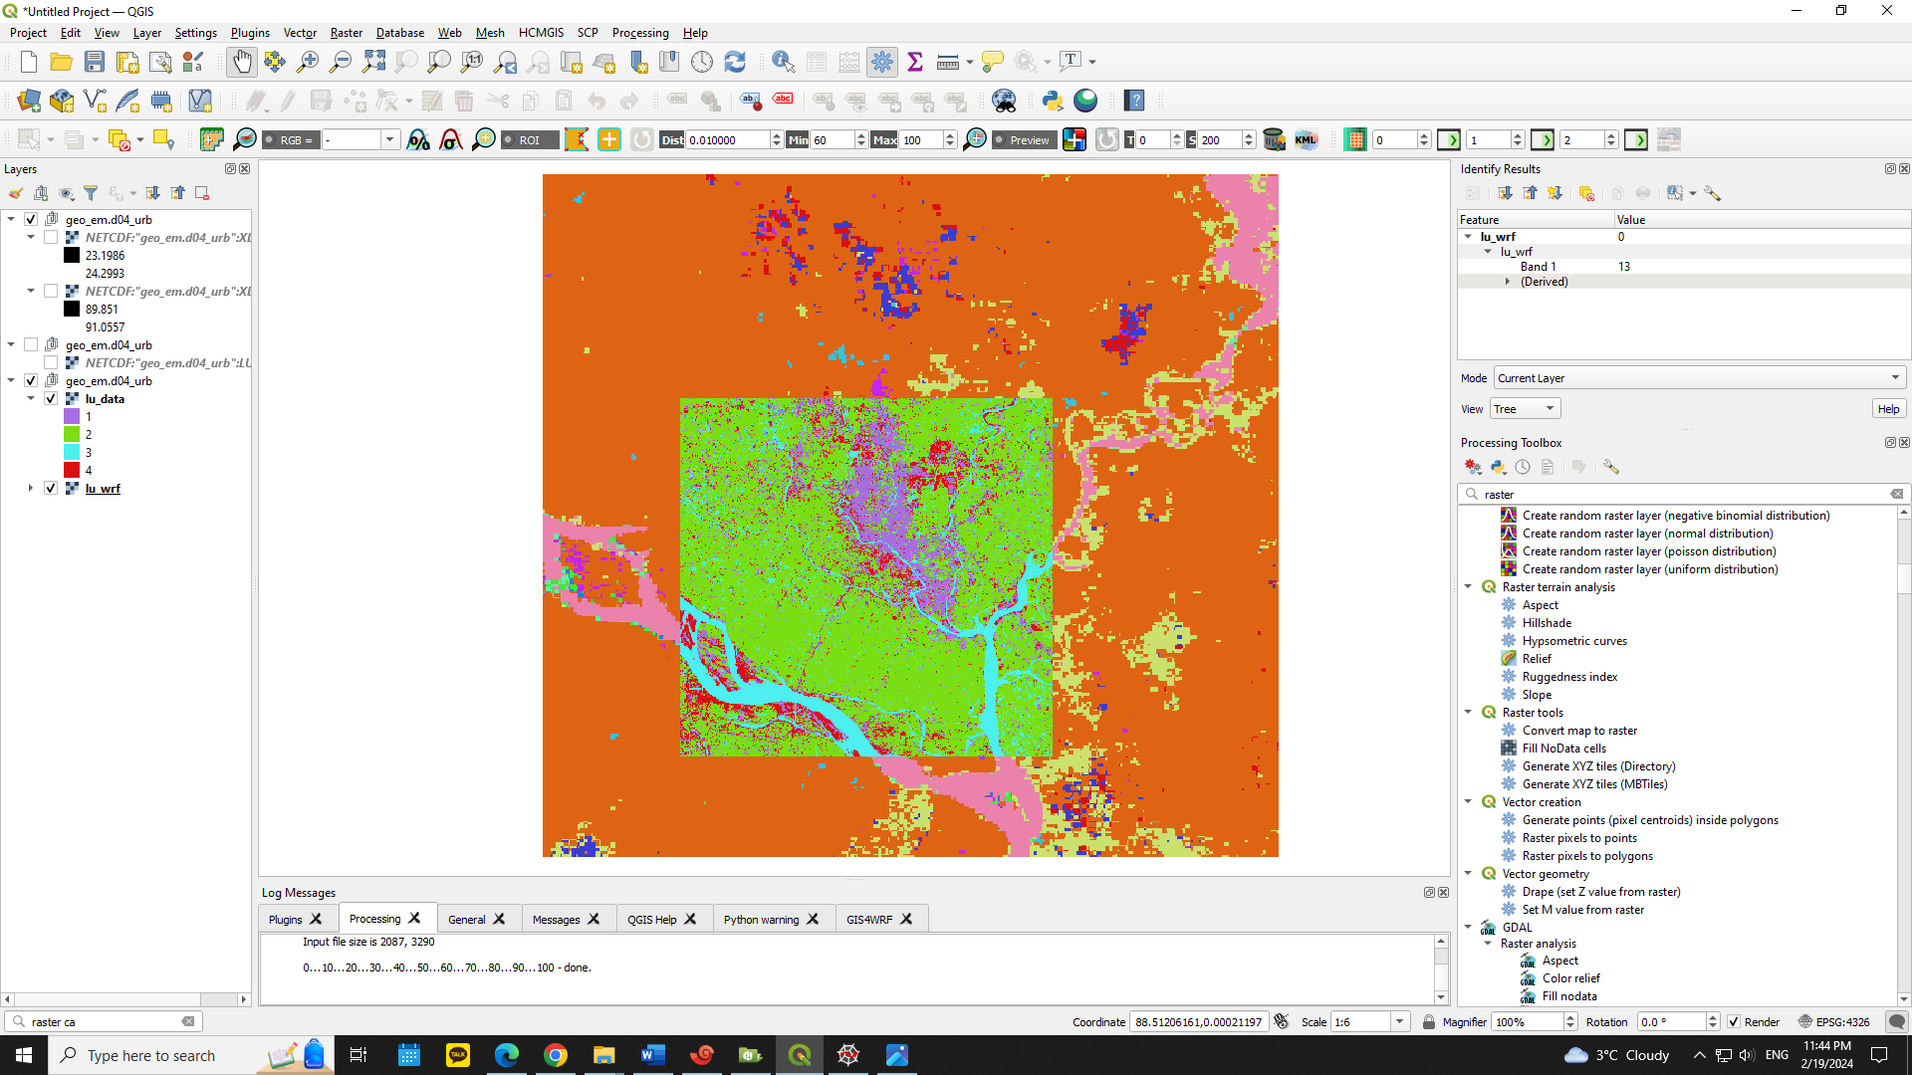Hide the lu_wrf layer

pos(51,488)
